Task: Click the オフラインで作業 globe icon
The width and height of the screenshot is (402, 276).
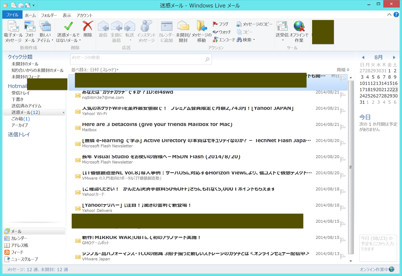Action: click(299, 26)
